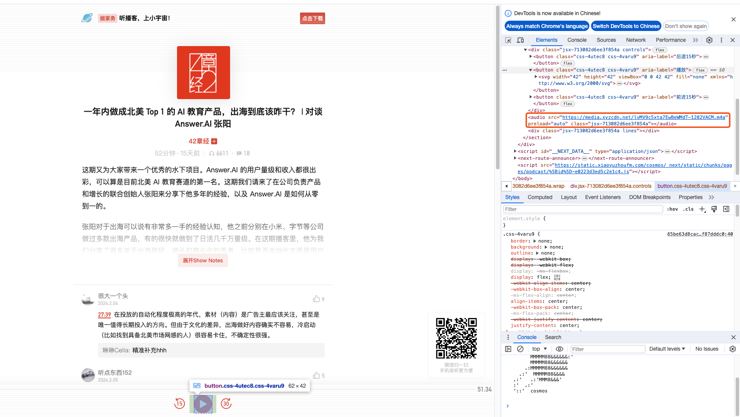
Task: Switch to the Elements tab
Action: [547, 40]
